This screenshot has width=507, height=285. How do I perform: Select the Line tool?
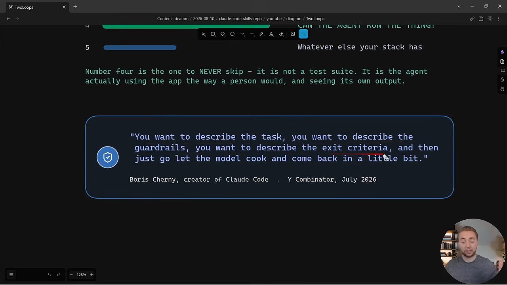click(x=252, y=34)
